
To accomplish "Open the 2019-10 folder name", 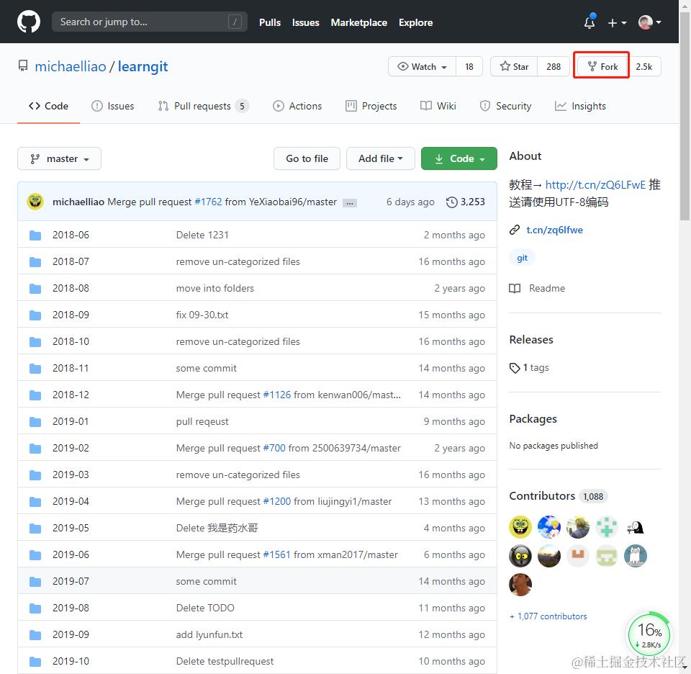I will (x=71, y=661).
